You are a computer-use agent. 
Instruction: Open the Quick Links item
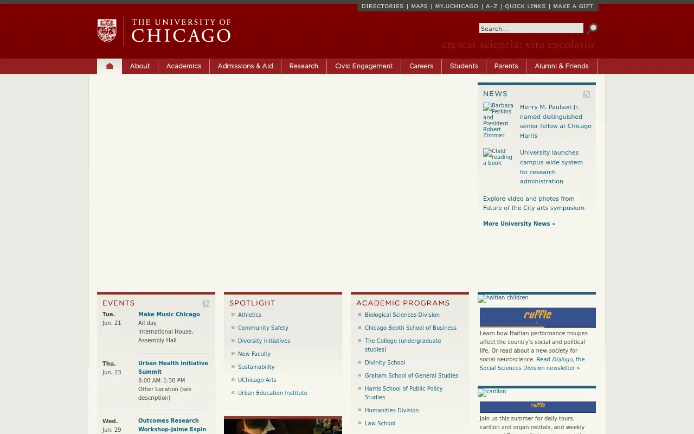[x=525, y=7]
